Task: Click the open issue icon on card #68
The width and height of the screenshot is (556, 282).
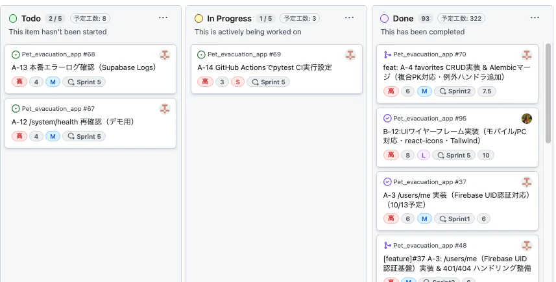Action: [x=16, y=54]
